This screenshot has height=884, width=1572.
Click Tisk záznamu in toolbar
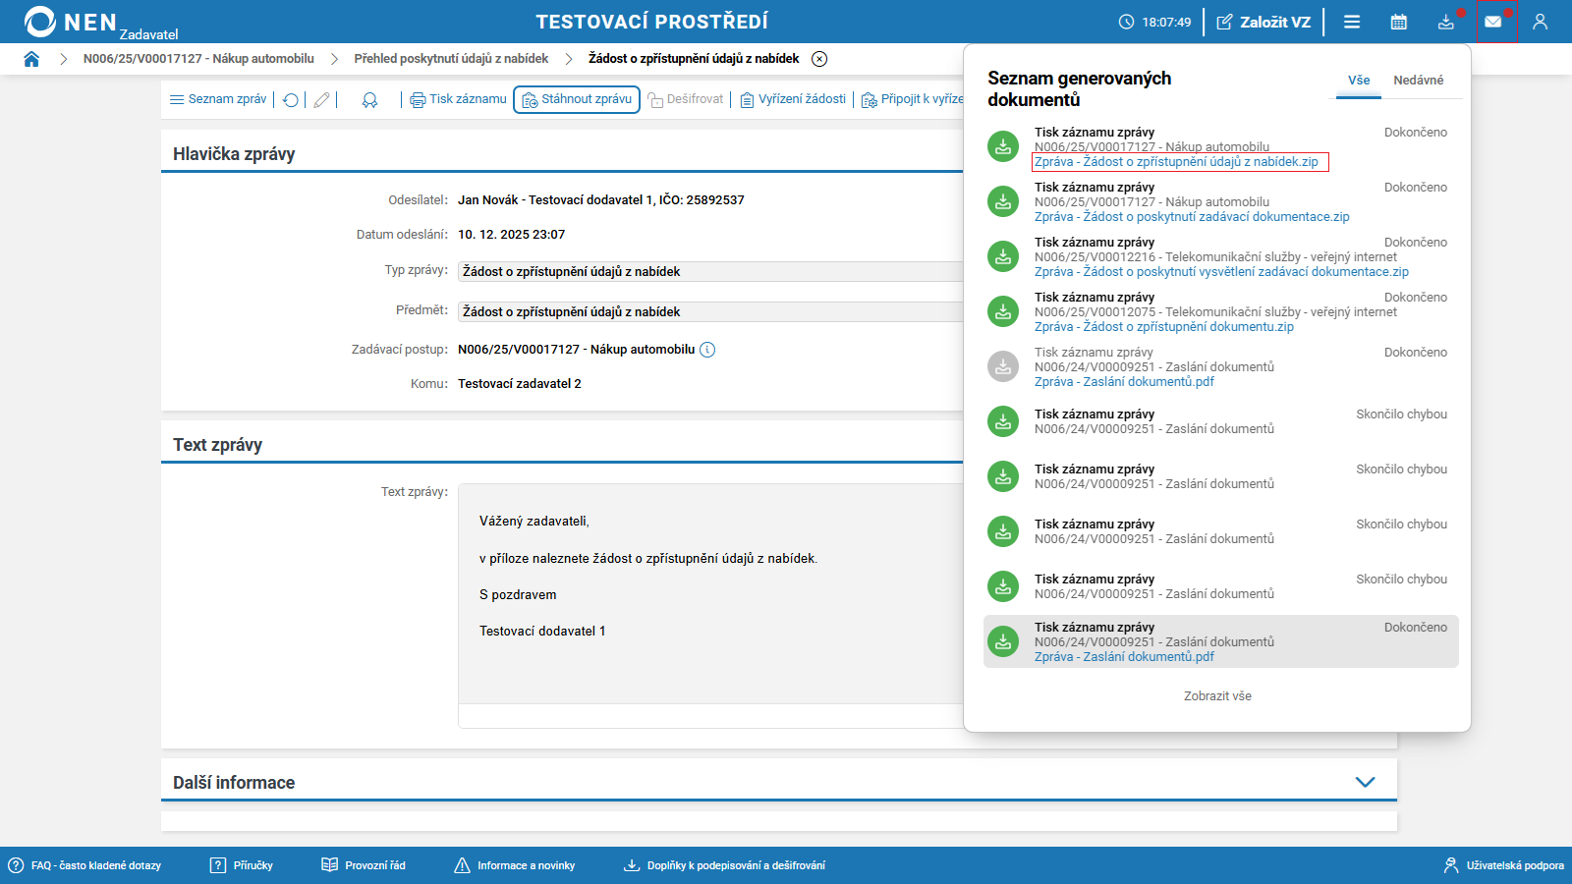(x=458, y=99)
